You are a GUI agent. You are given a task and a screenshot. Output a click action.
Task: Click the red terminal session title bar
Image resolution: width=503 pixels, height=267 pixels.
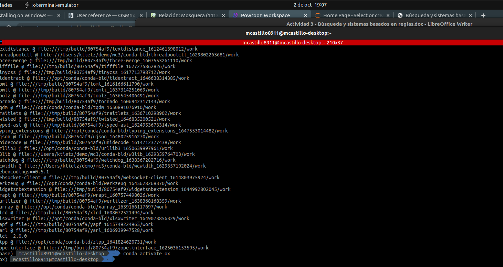pyautogui.click(x=293, y=42)
